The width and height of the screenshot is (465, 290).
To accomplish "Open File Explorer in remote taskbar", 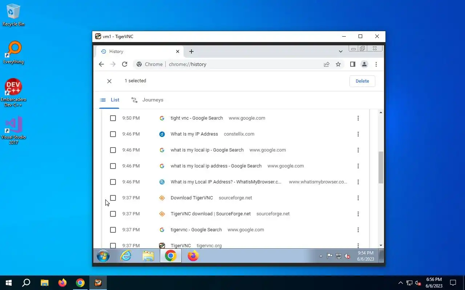I will point(148,256).
